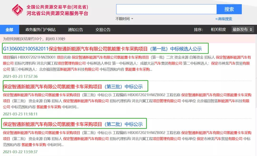Screen dimensions: 257x156
Task: Switch to 通知公告 tab
Action: (x=75, y=30)
